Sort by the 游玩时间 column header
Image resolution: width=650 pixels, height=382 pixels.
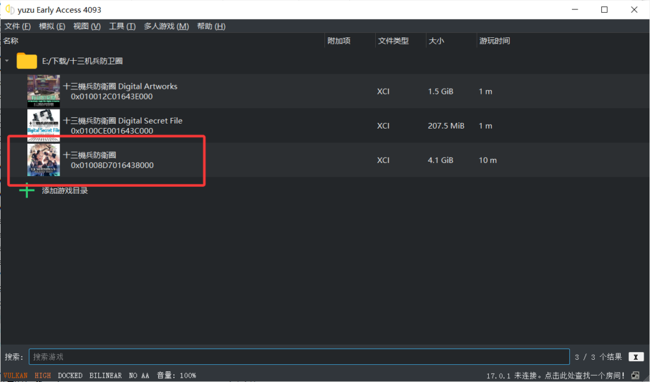click(494, 41)
